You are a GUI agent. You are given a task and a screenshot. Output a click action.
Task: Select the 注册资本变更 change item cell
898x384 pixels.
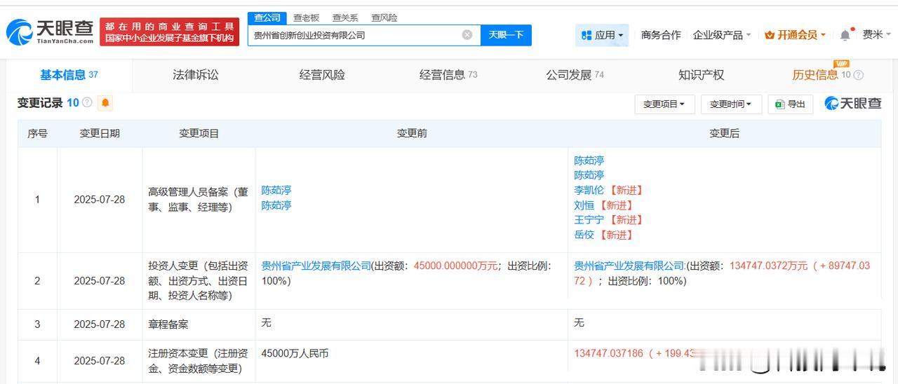199,361
